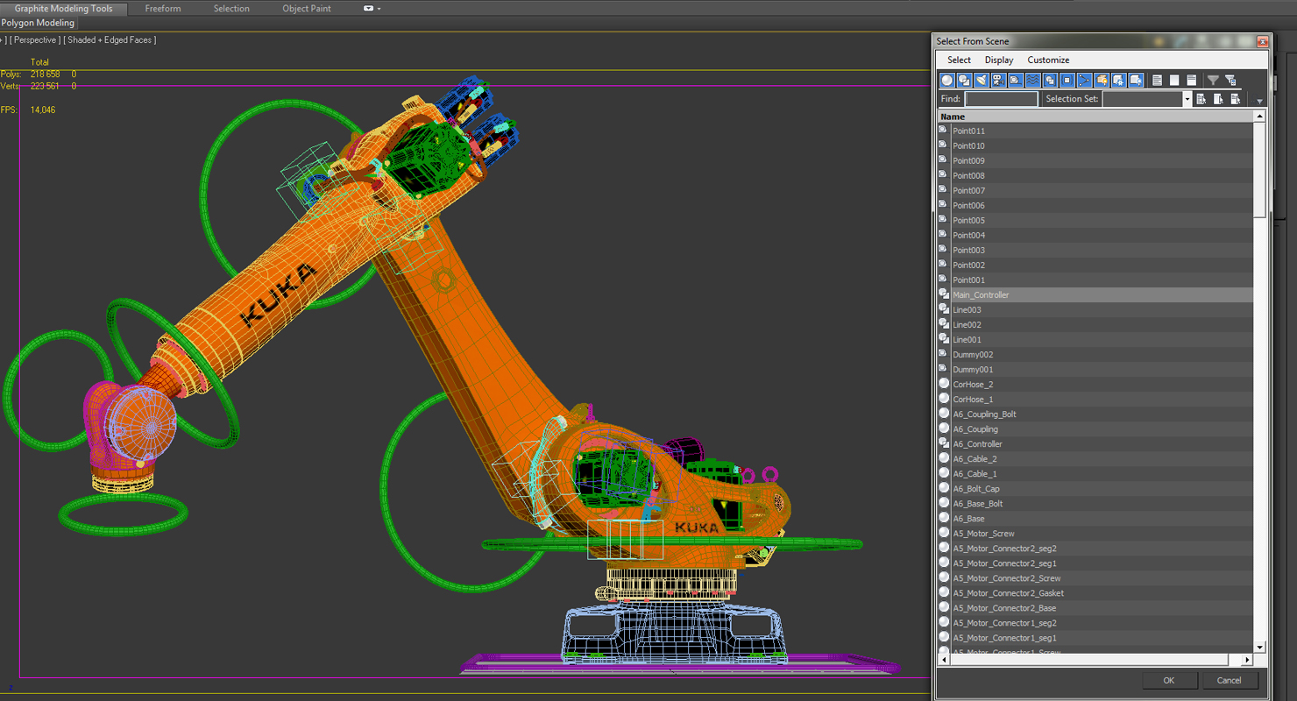Open the advanced filter settings icon
Image resolution: width=1297 pixels, height=701 pixels.
click(x=1230, y=81)
